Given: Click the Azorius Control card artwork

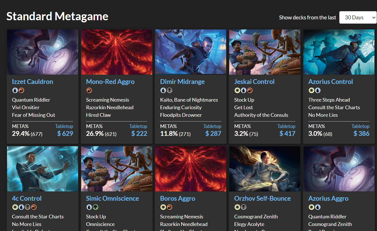Looking at the screenshot, I should [x=339, y=52].
